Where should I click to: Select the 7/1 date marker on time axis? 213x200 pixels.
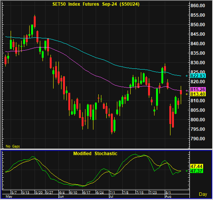click(112, 192)
